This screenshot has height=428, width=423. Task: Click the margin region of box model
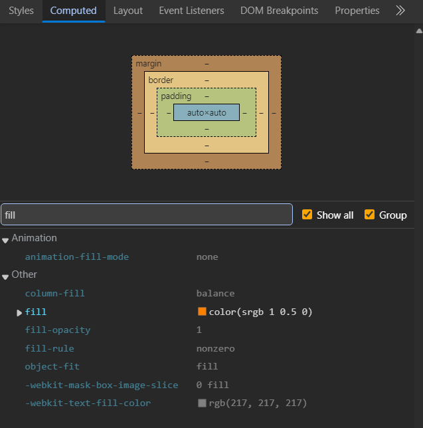[x=148, y=63]
